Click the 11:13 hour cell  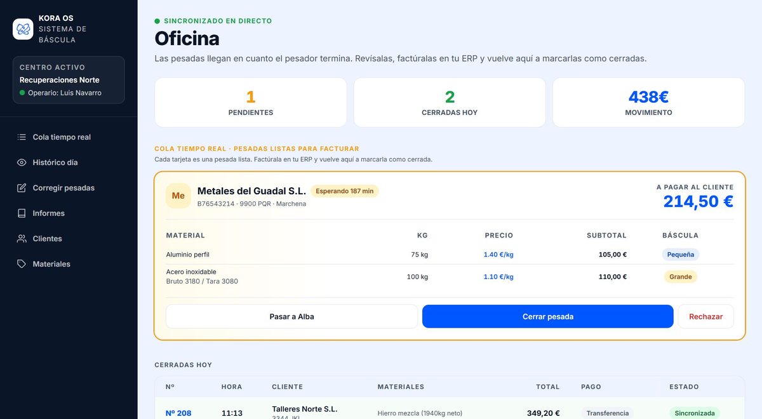pyautogui.click(x=232, y=413)
